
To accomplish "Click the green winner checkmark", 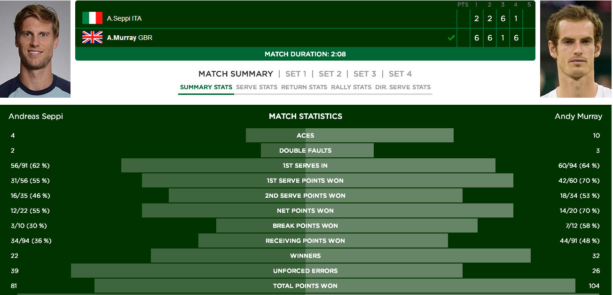I will click(x=451, y=38).
